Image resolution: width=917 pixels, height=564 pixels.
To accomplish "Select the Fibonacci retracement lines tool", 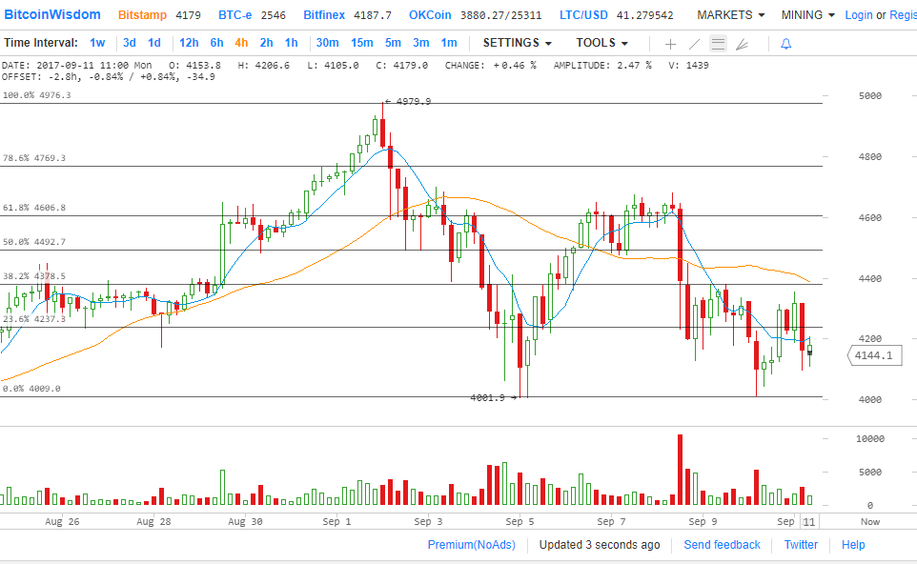I will 718,44.
